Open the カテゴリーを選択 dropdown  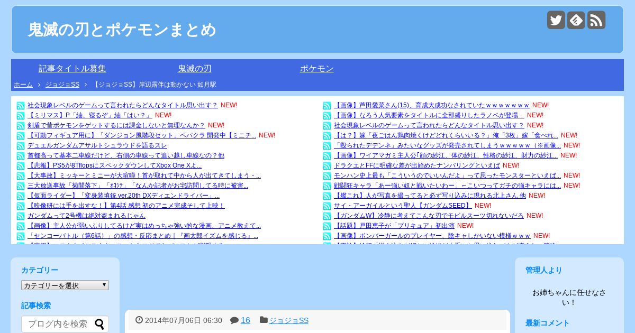tap(65, 285)
